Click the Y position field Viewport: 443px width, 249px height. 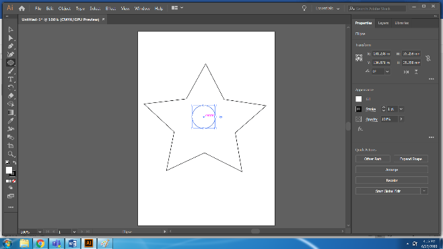click(x=382, y=63)
